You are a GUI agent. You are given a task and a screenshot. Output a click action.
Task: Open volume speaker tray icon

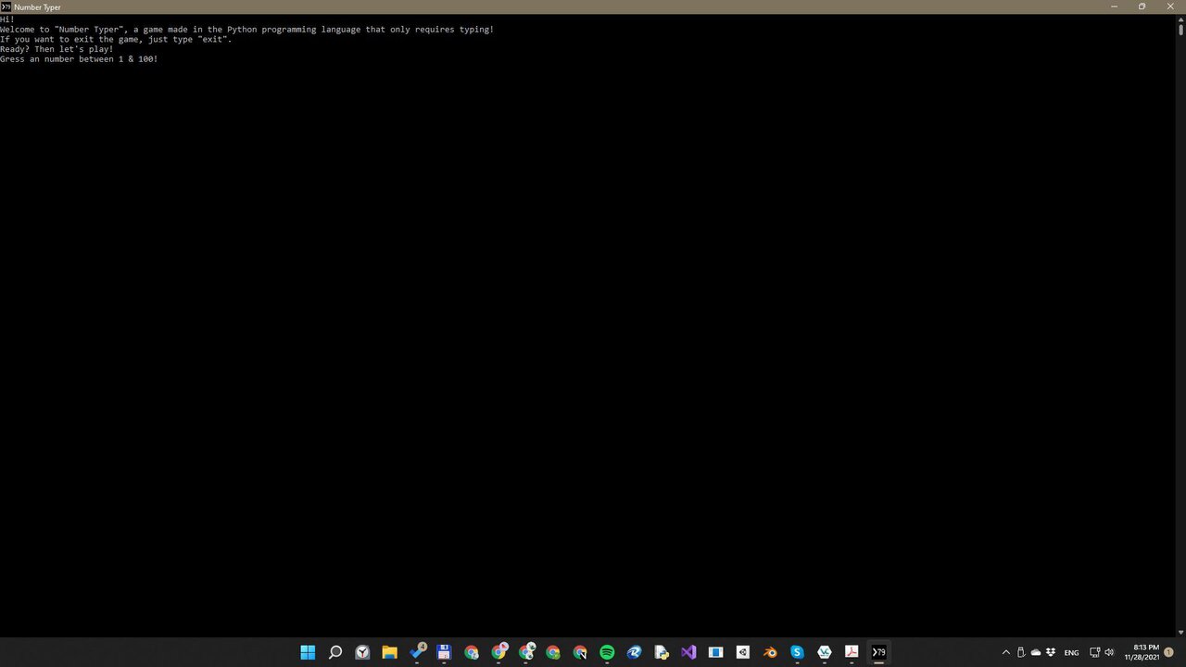[x=1109, y=652]
